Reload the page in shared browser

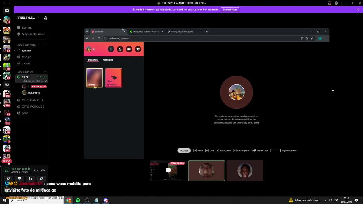(x=99, y=39)
